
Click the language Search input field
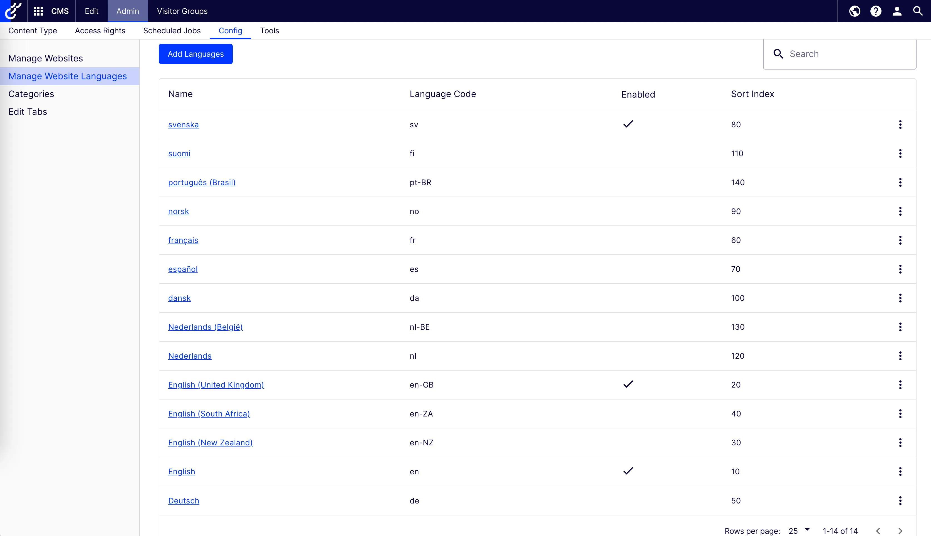click(840, 54)
